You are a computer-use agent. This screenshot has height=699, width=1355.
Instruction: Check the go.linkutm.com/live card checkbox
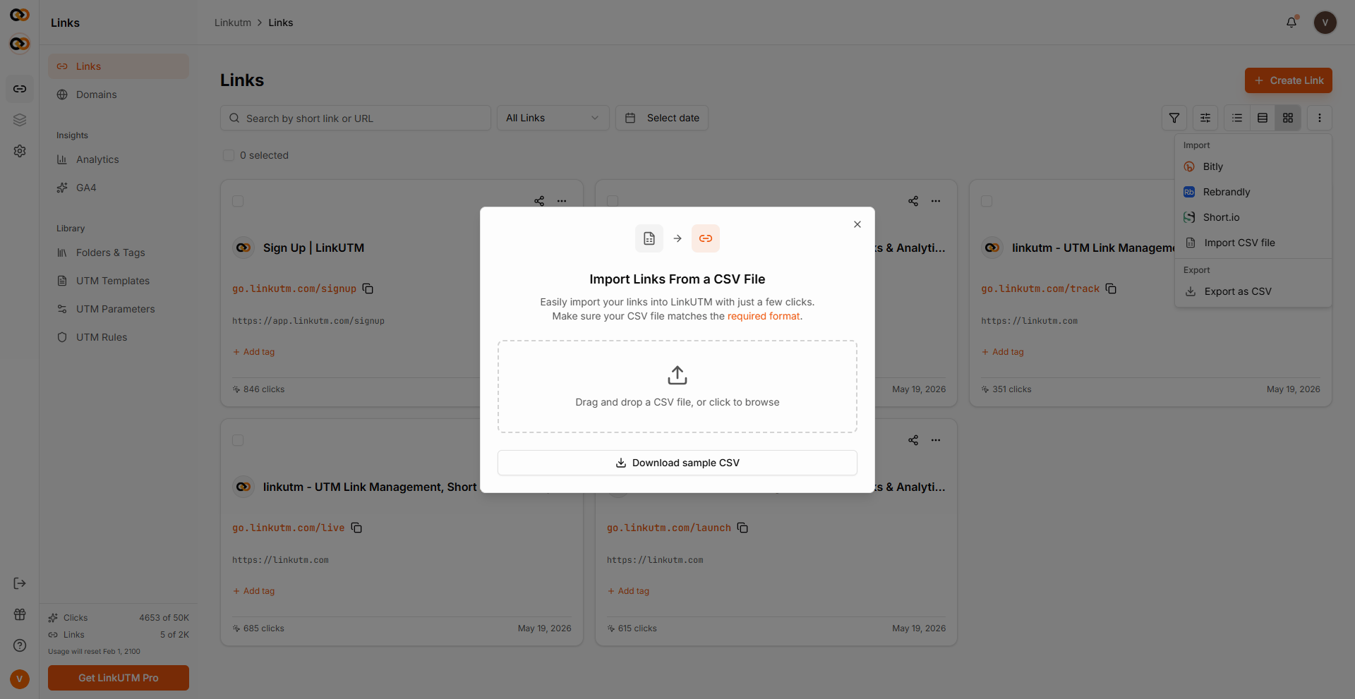click(238, 440)
